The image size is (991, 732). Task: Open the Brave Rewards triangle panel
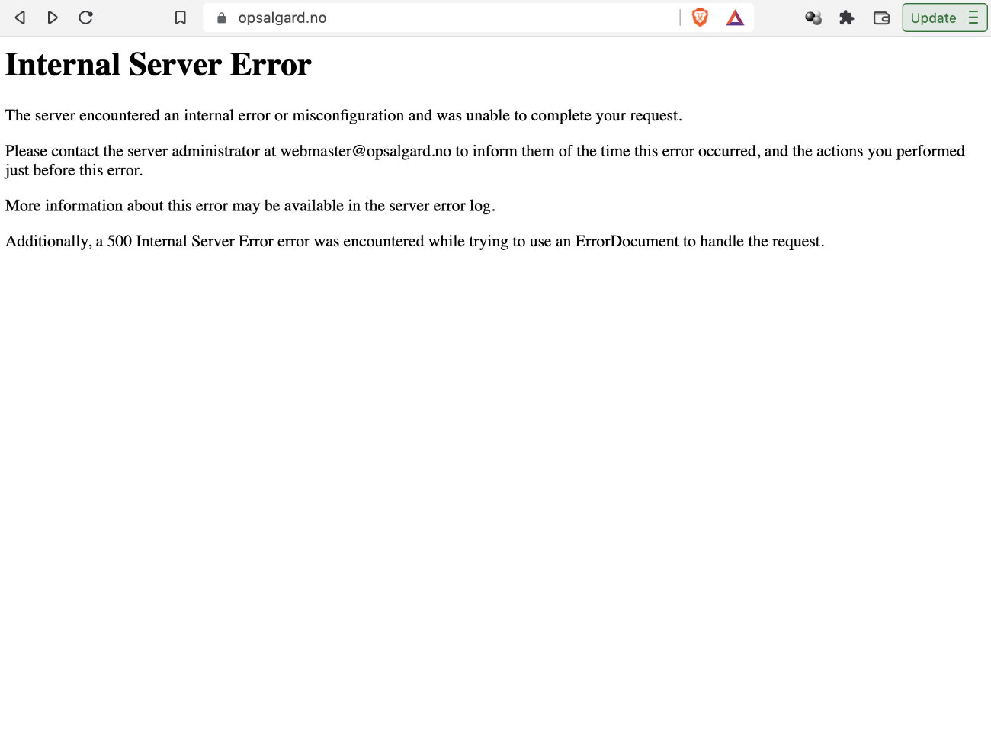click(734, 17)
